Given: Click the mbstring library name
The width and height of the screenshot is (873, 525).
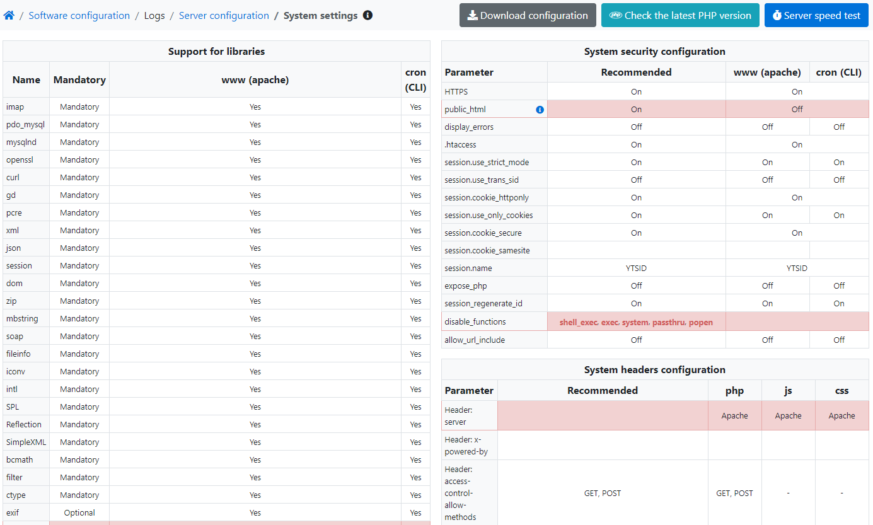Looking at the screenshot, I should coord(22,318).
